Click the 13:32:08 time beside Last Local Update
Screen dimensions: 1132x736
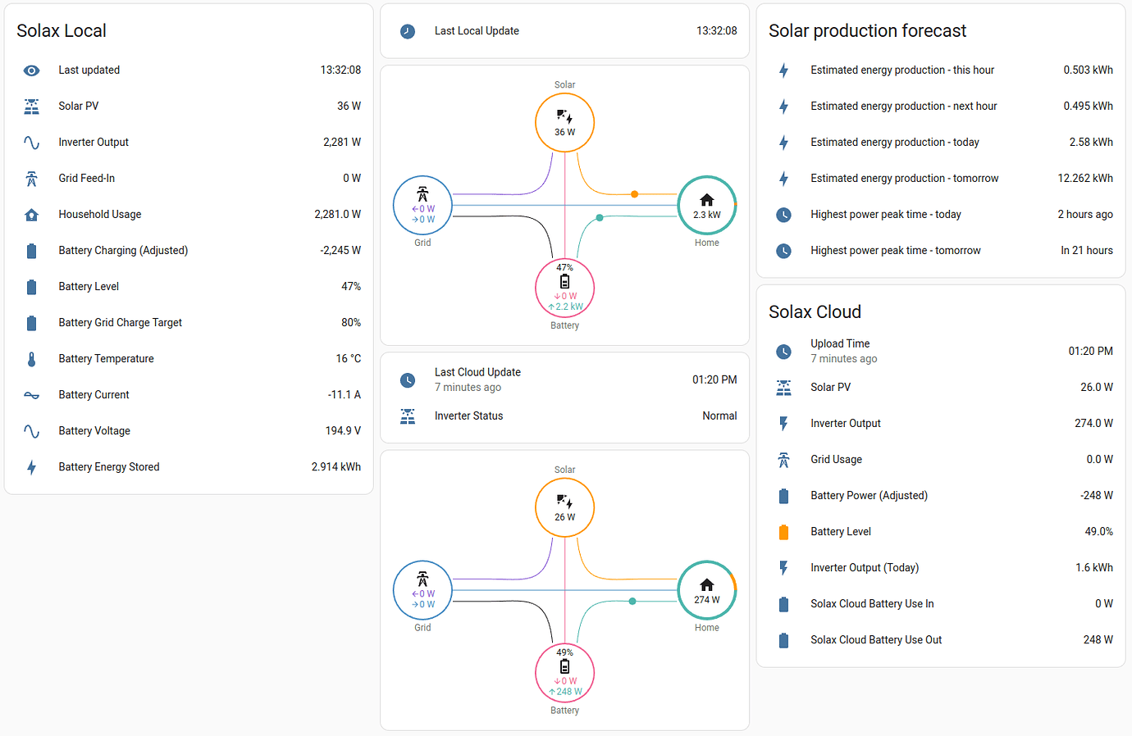coord(716,30)
